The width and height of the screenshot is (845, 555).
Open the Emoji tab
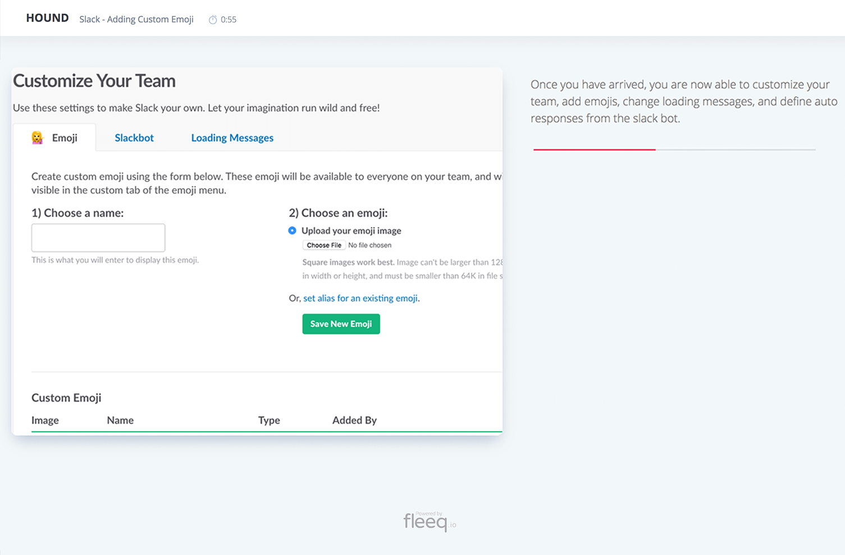point(54,138)
